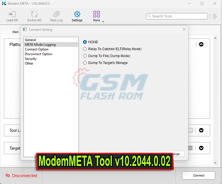Open Disconnect Option settings category
Screen dimensions: 222x184
pos(51,54)
